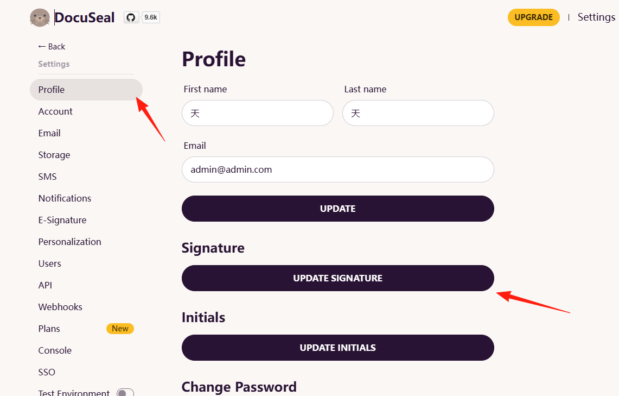Click the UPDATE INITIALS button

click(x=338, y=348)
